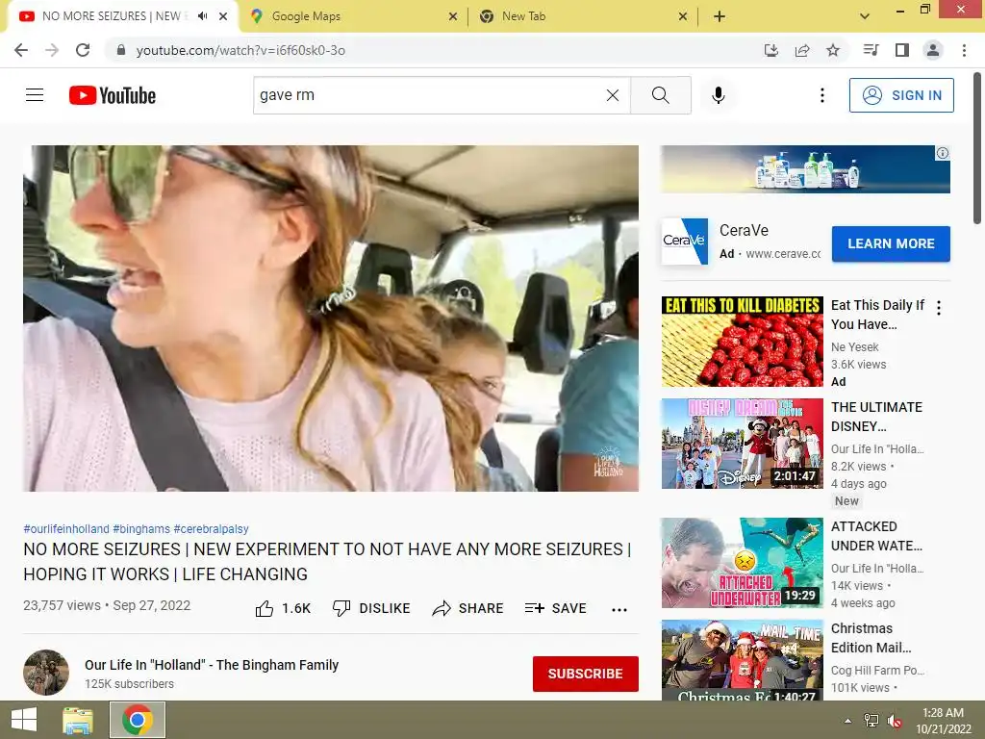The height and width of the screenshot is (739, 985).
Task: Reload the YouTube page
Action: tap(83, 50)
